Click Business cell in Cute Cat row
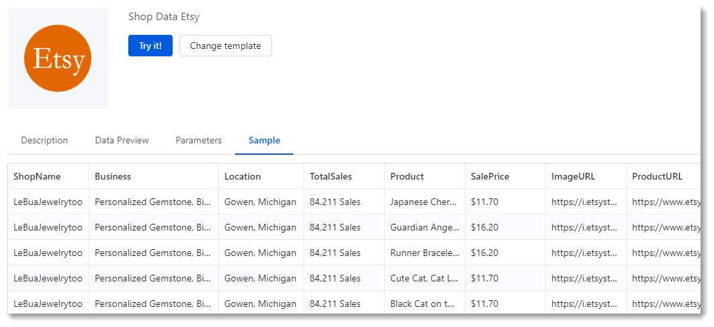714x327 pixels. [154, 278]
